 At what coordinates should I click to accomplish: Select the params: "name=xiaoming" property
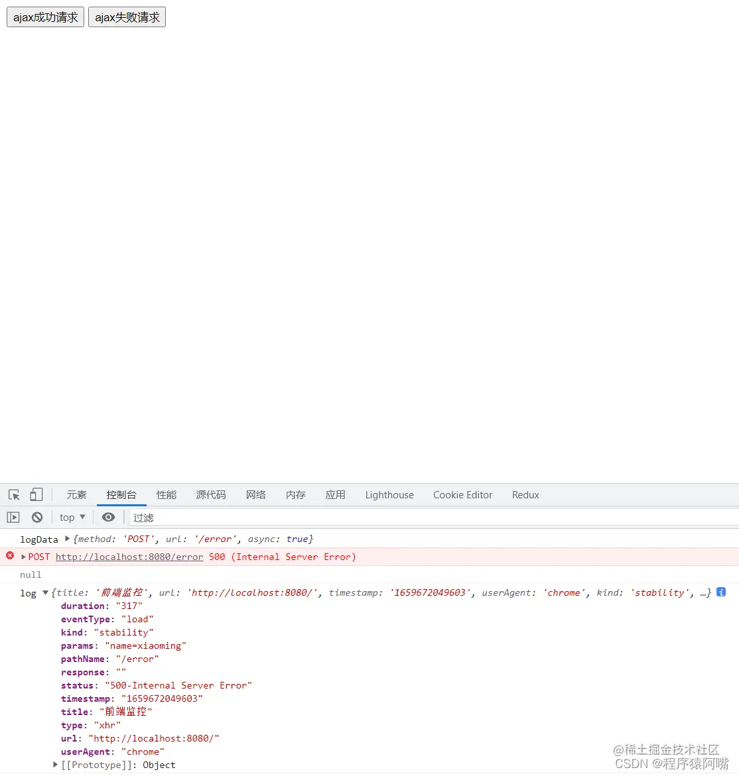(x=123, y=646)
